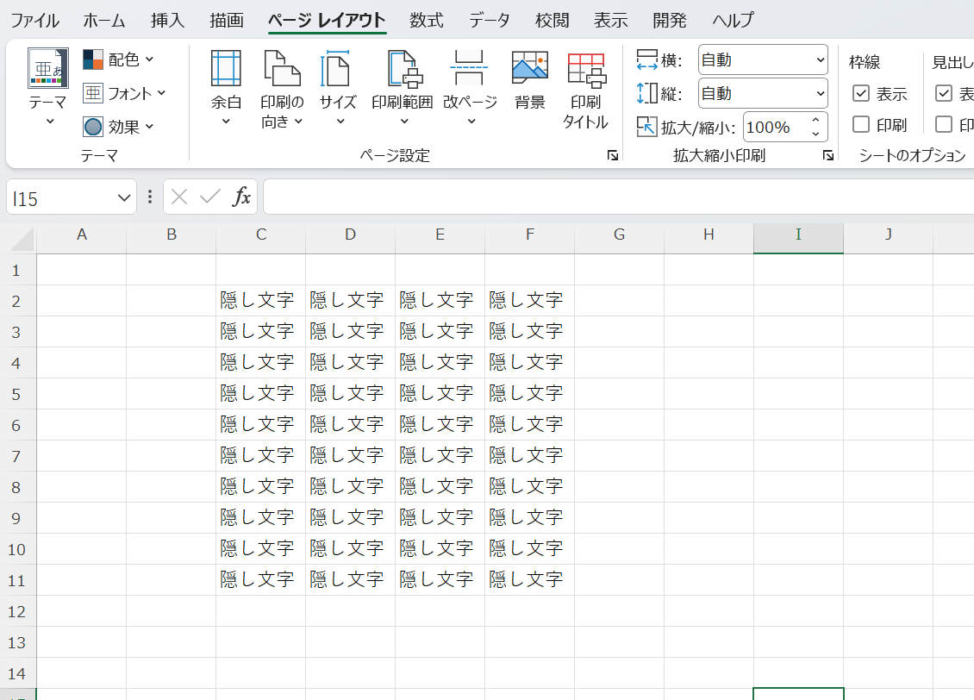Open the ファイル (File) tab

click(x=34, y=21)
